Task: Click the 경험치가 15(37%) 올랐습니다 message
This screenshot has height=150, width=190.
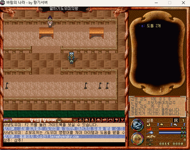Action: point(156,114)
